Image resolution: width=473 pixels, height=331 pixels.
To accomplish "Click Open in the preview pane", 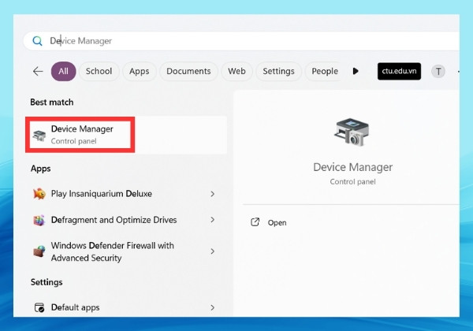I will (277, 223).
